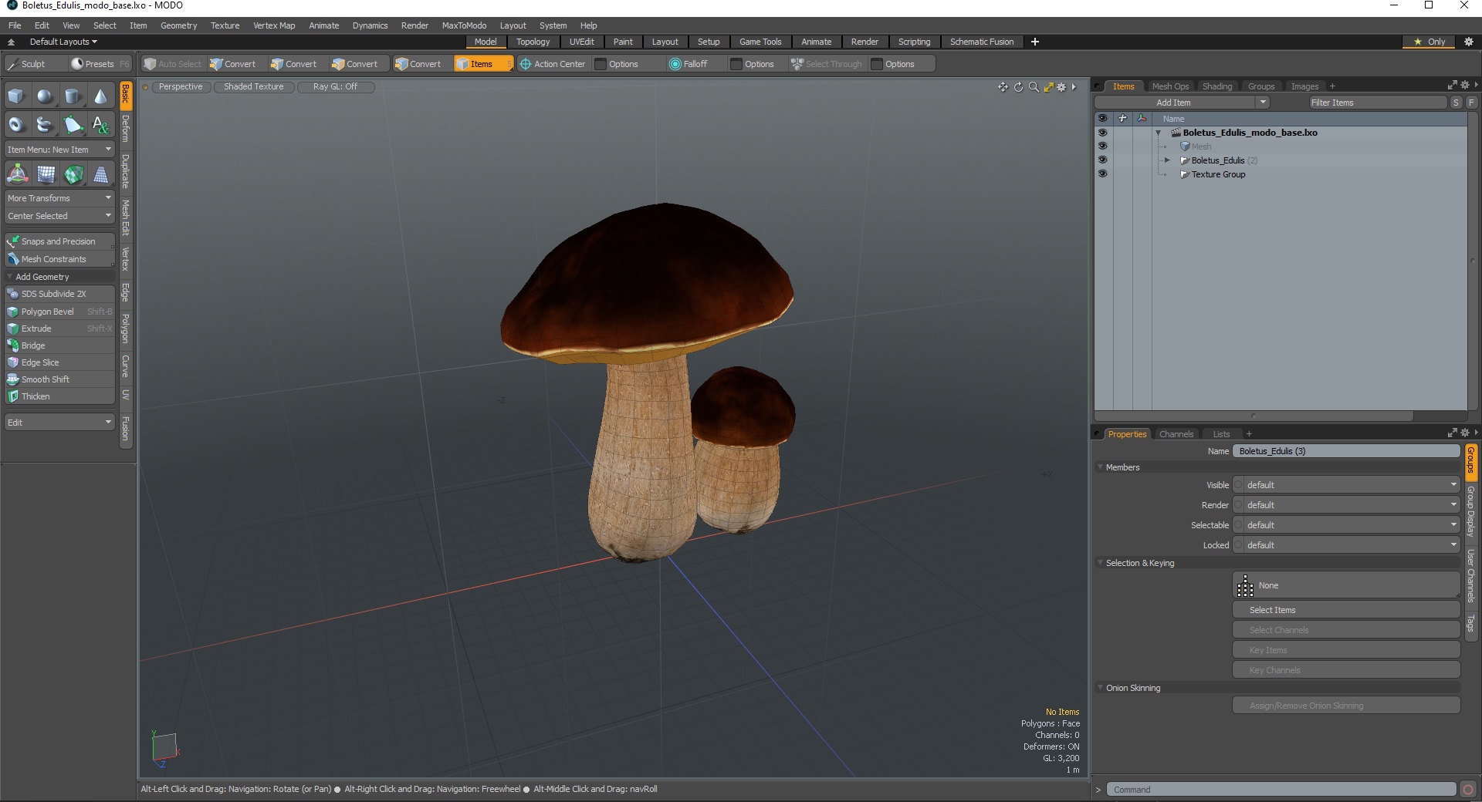The image size is (1482, 802).
Task: Select the Sphere primitive tool
Action: [45, 96]
